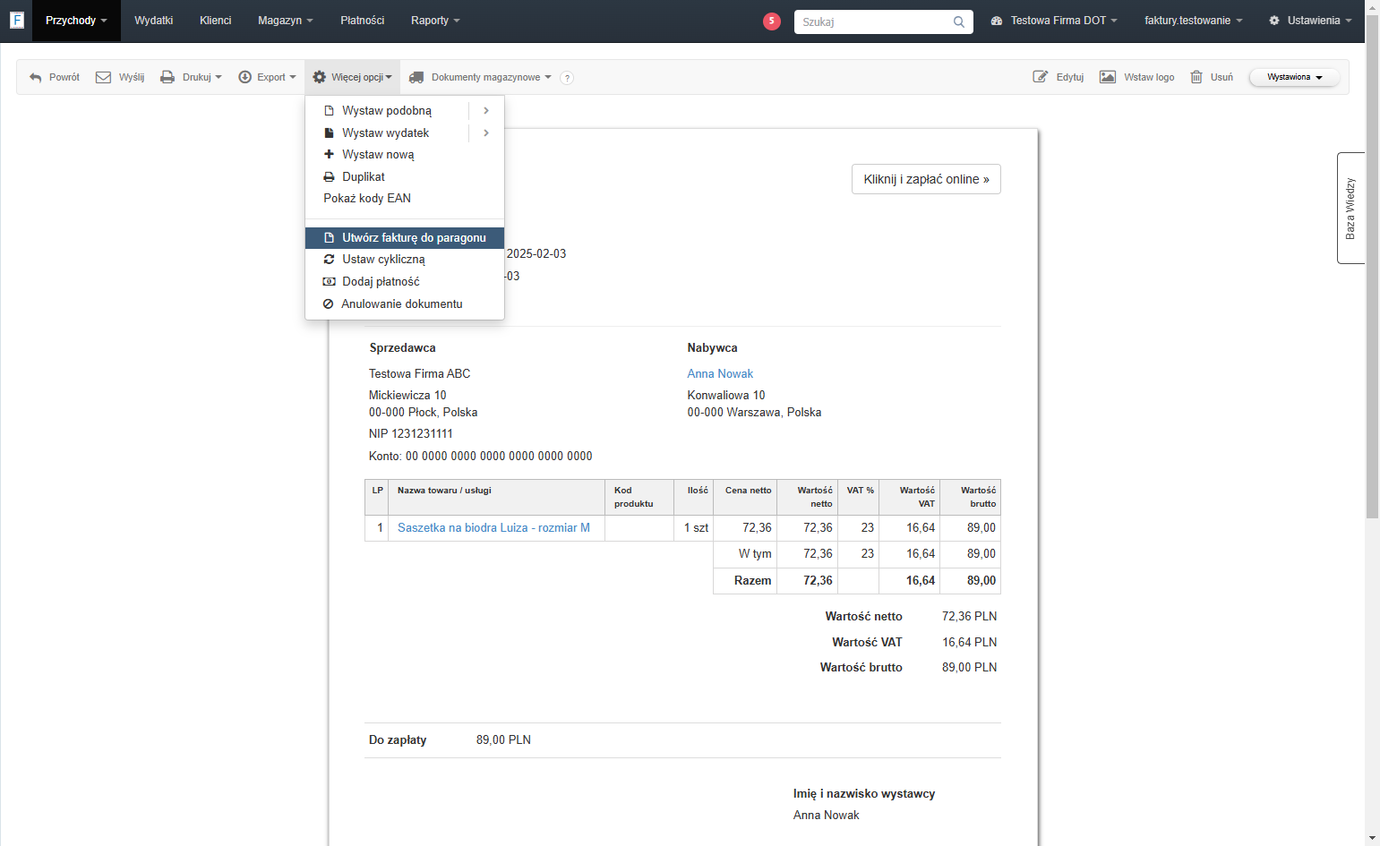Click the Duplikat printer icon

coord(329,177)
